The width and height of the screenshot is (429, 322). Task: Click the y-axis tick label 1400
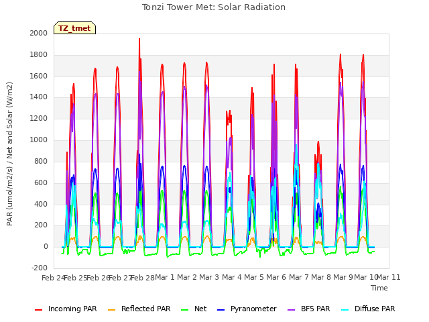click(x=39, y=97)
